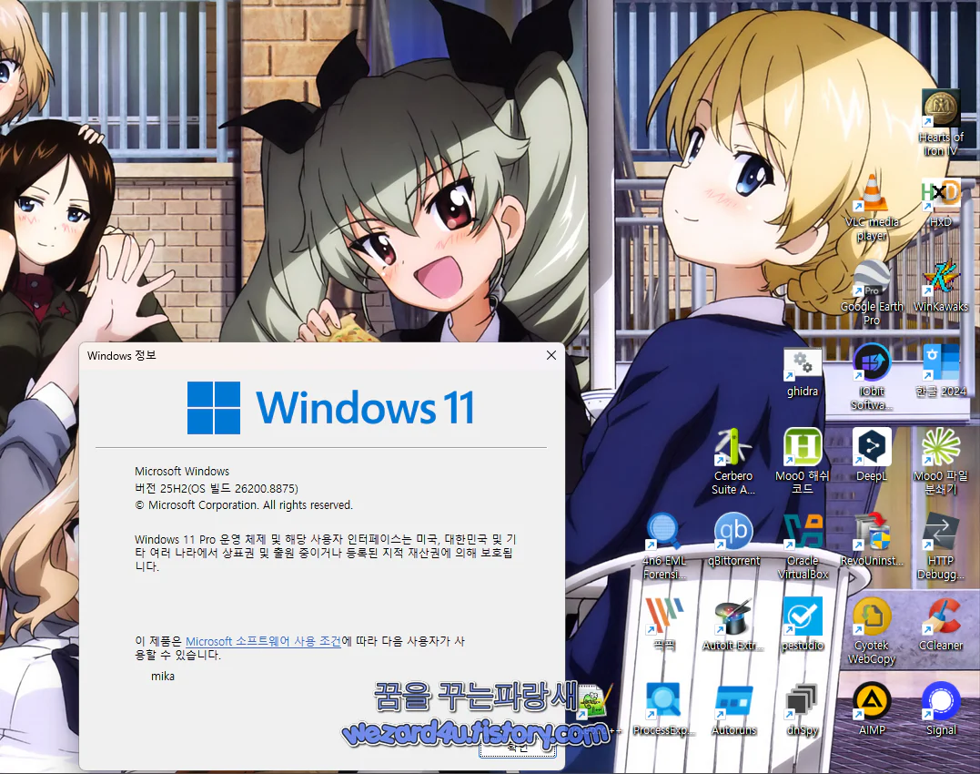Launch 한글 2024 shortcut
980x774 pixels.
pyautogui.click(x=941, y=371)
